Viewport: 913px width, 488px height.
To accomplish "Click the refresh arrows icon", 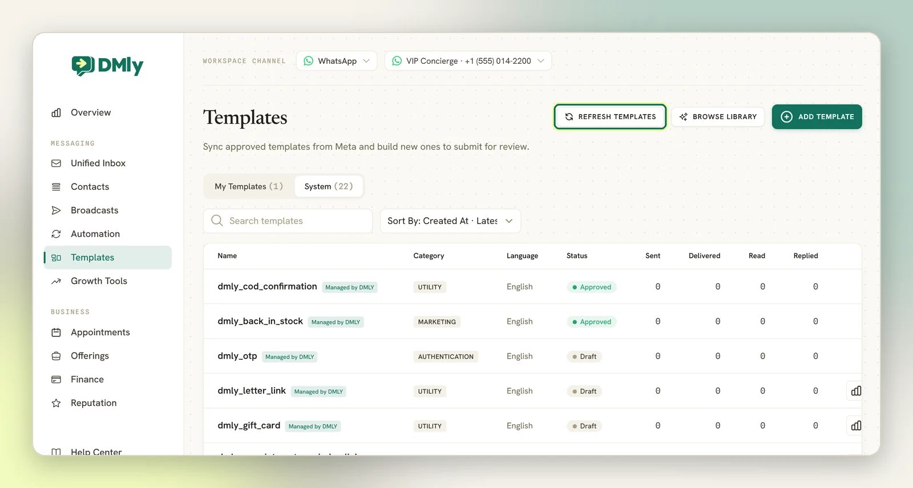I will coord(569,117).
